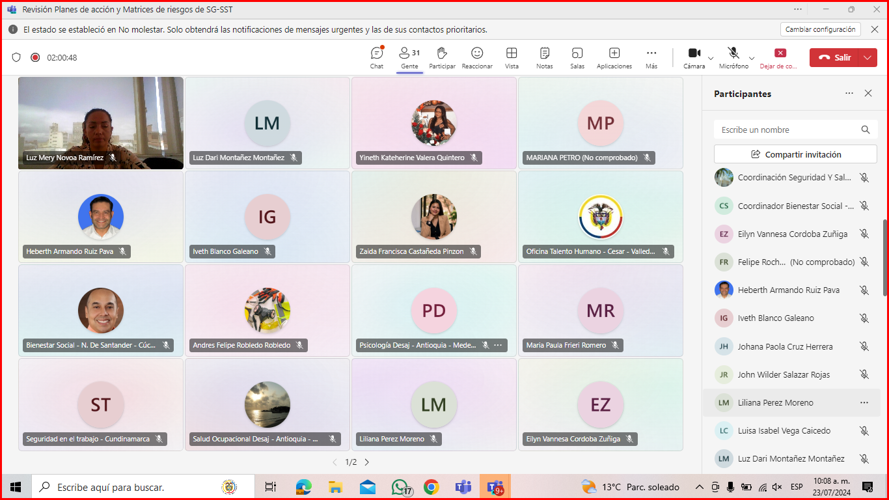Open File Explorer from taskbar
Screen dimensions: 889x500
(335, 487)
